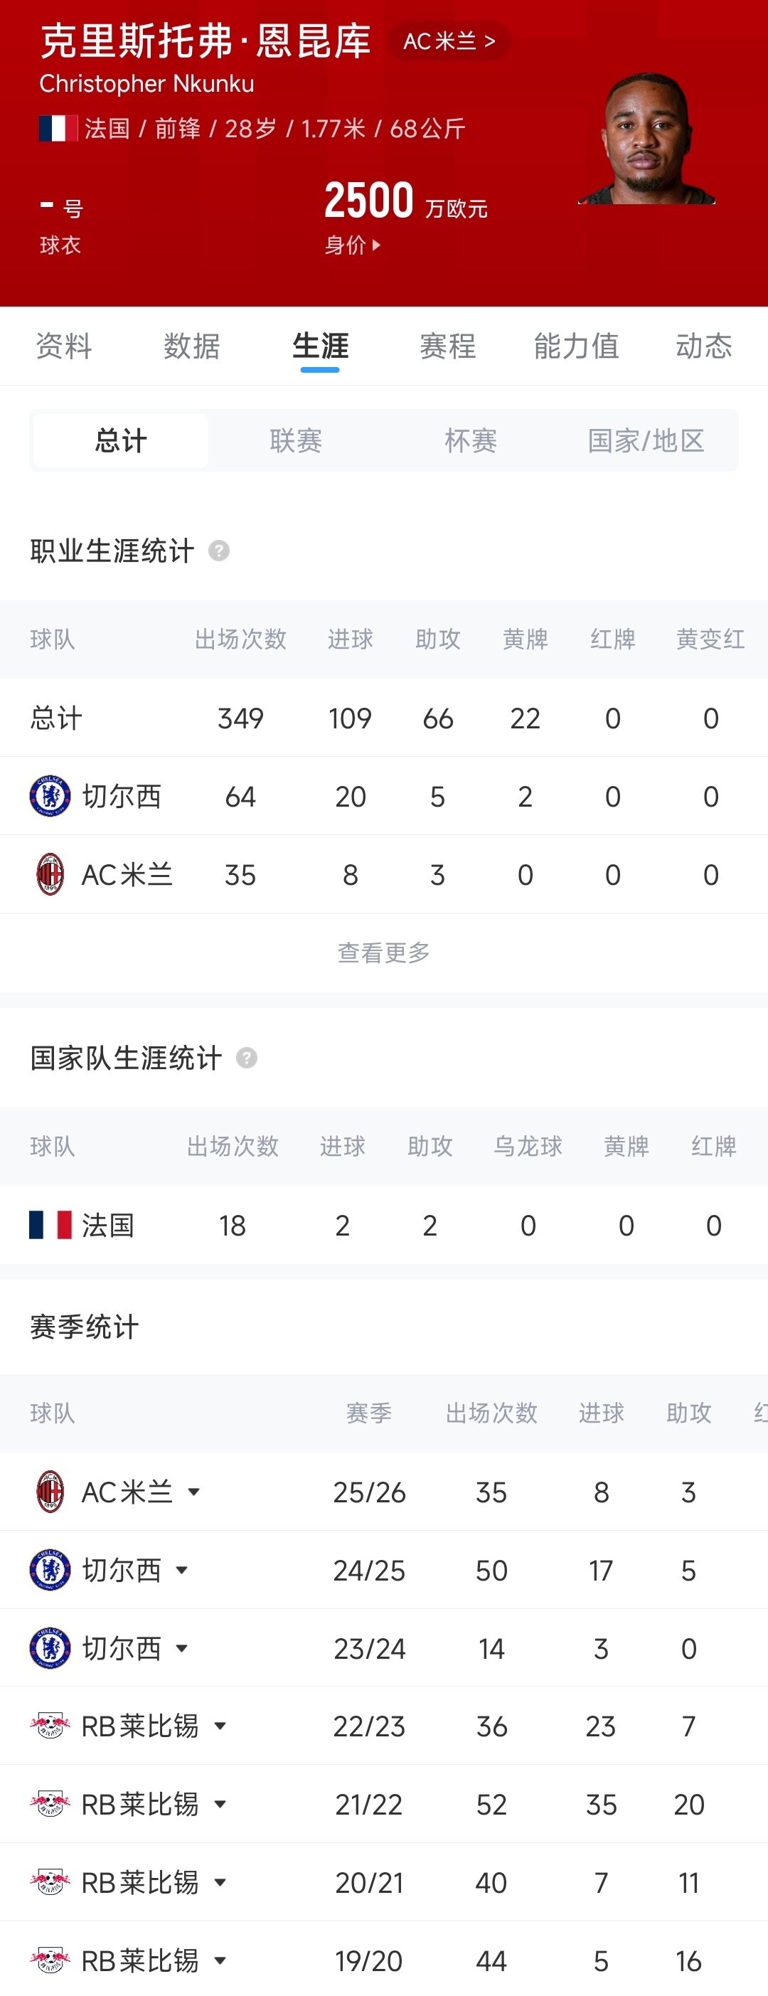Tap the help icon beside 职业生涯统计
Image resolution: width=768 pixels, height=1996 pixels.
click(219, 551)
